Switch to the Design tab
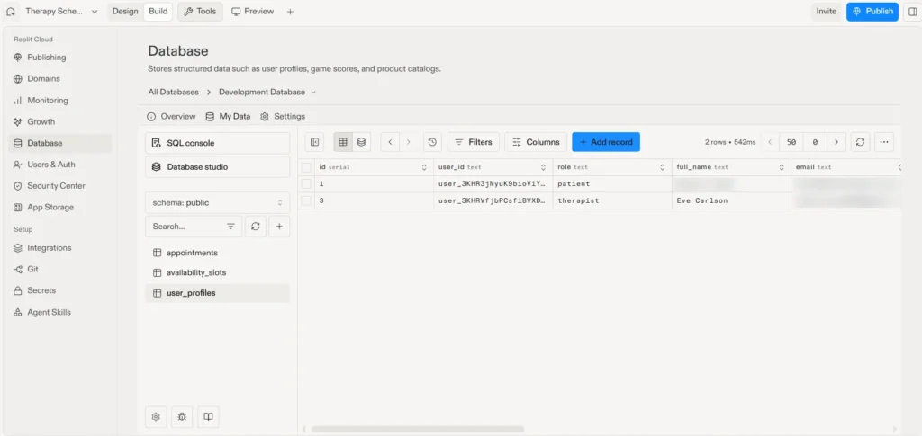The image size is (922, 436). (125, 11)
